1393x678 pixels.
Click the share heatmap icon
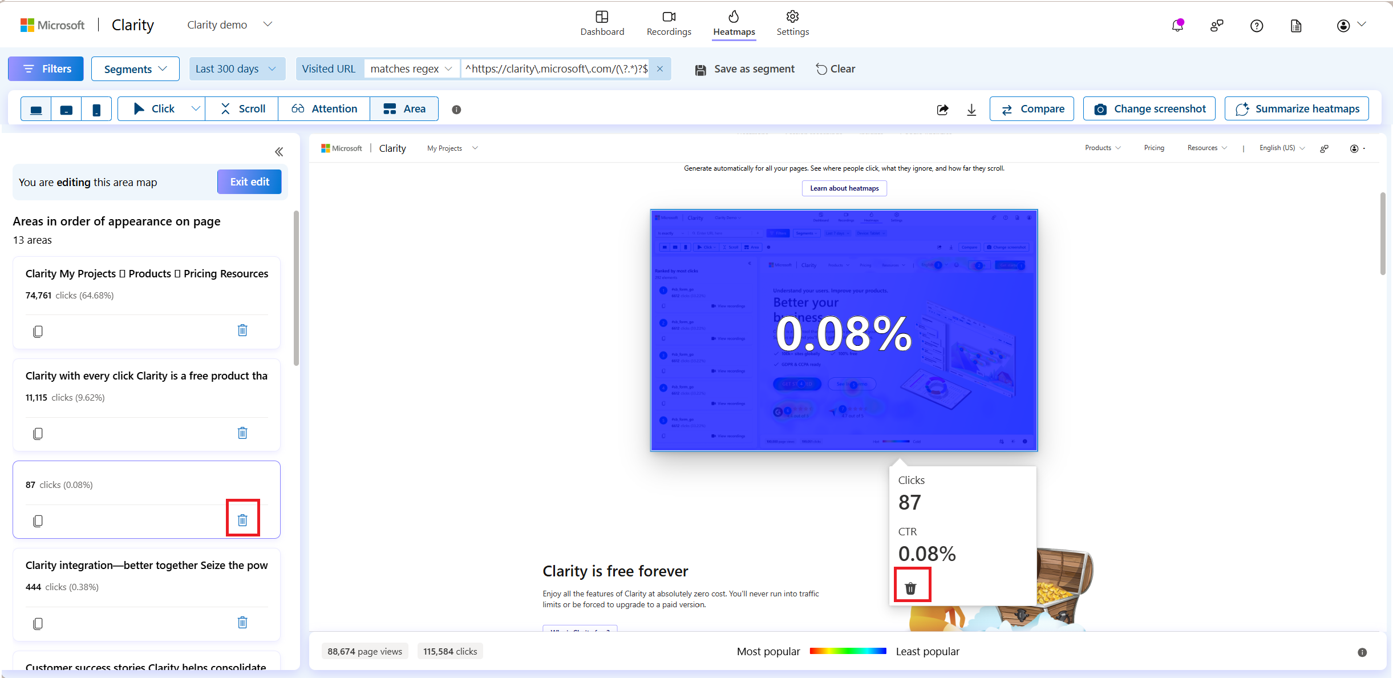pos(942,110)
